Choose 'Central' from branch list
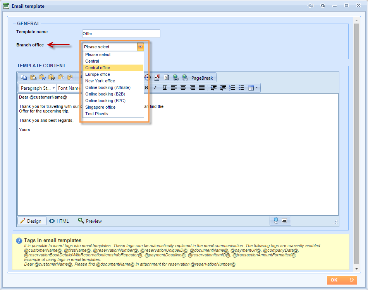This screenshot has width=368, height=290. pyautogui.click(x=113, y=61)
